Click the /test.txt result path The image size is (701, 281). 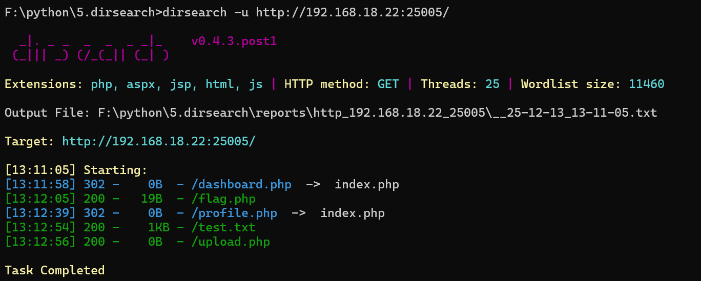point(223,227)
